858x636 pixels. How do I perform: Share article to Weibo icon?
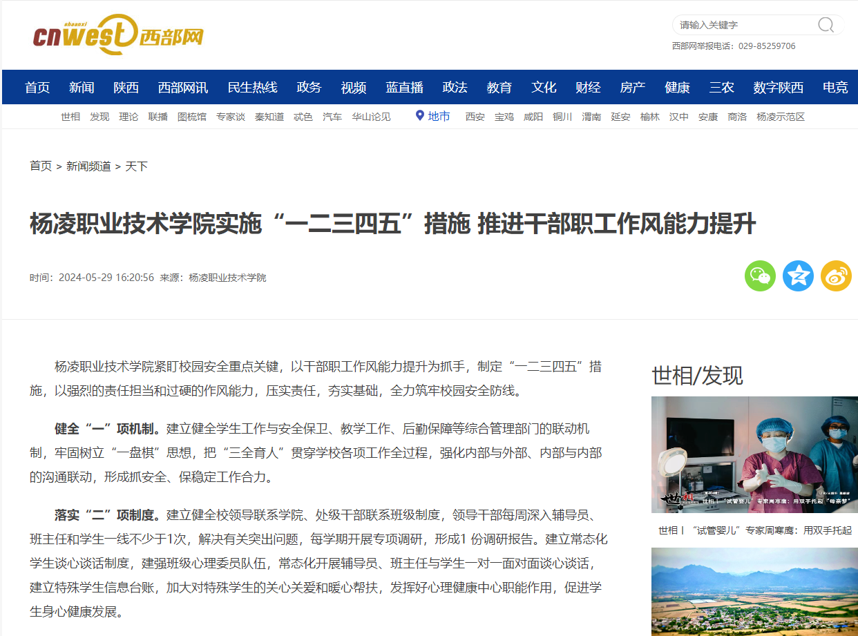click(836, 276)
